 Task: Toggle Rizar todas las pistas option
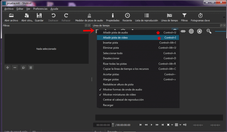(x=138, y=64)
